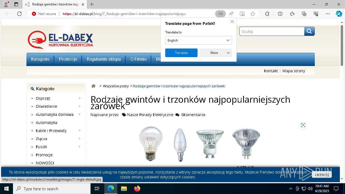This screenshot has height=194, width=345.
Task: Open Immersive reader icon
Action: tap(242, 14)
